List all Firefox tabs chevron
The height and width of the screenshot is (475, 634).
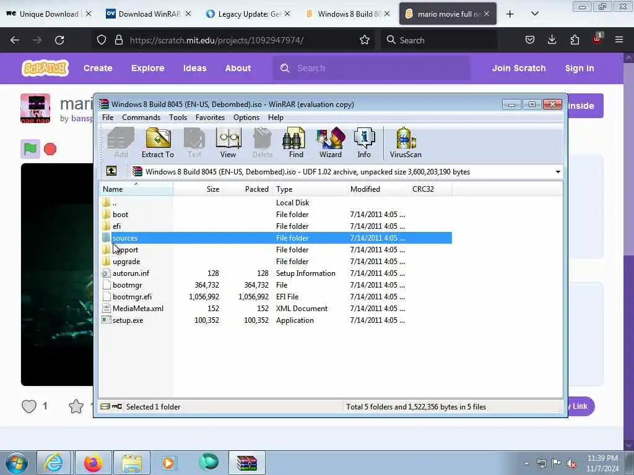pos(534,14)
